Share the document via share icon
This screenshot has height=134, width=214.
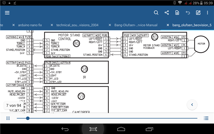(x=167, y=13)
